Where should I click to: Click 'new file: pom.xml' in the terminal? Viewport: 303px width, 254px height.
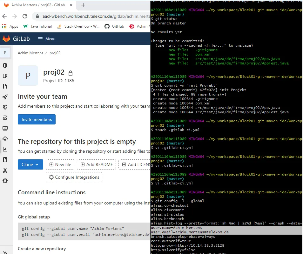pyautogui.click(x=190, y=54)
